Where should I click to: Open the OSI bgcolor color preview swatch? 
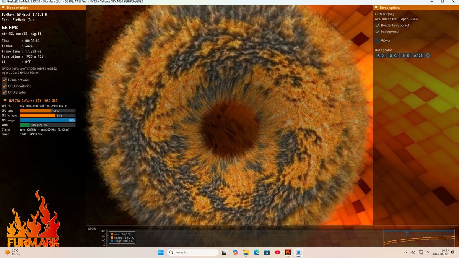(428, 55)
